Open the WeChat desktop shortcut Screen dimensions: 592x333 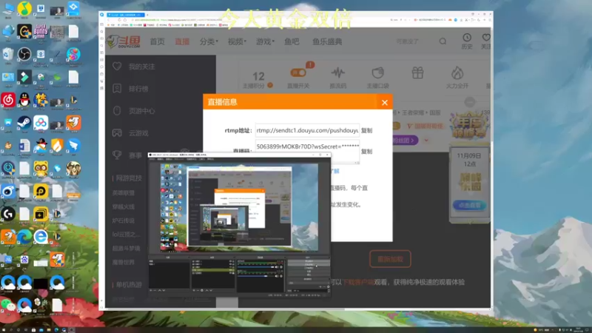point(8,305)
